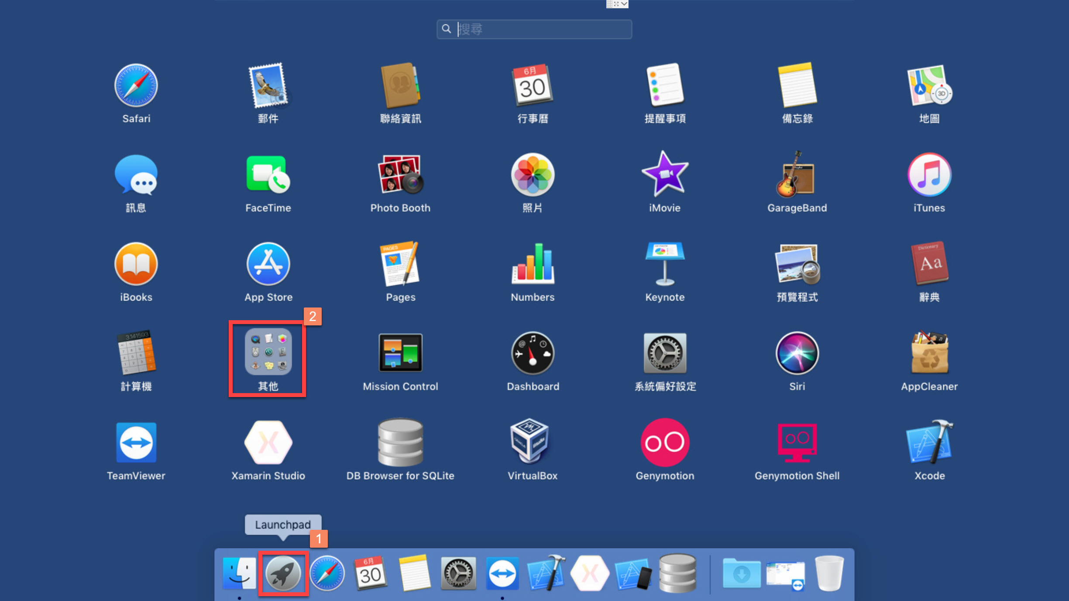Open the App Store
This screenshot has height=601, width=1069.
click(x=268, y=264)
